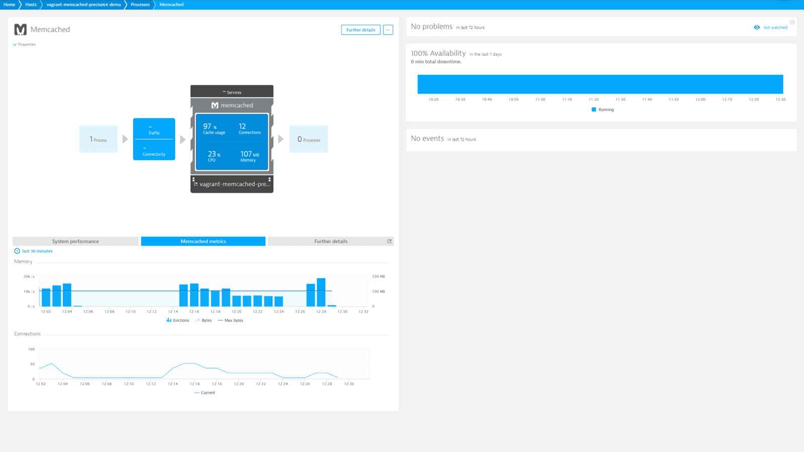
Task: Click the memcached logo inside the service tile
Action: coord(215,105)
